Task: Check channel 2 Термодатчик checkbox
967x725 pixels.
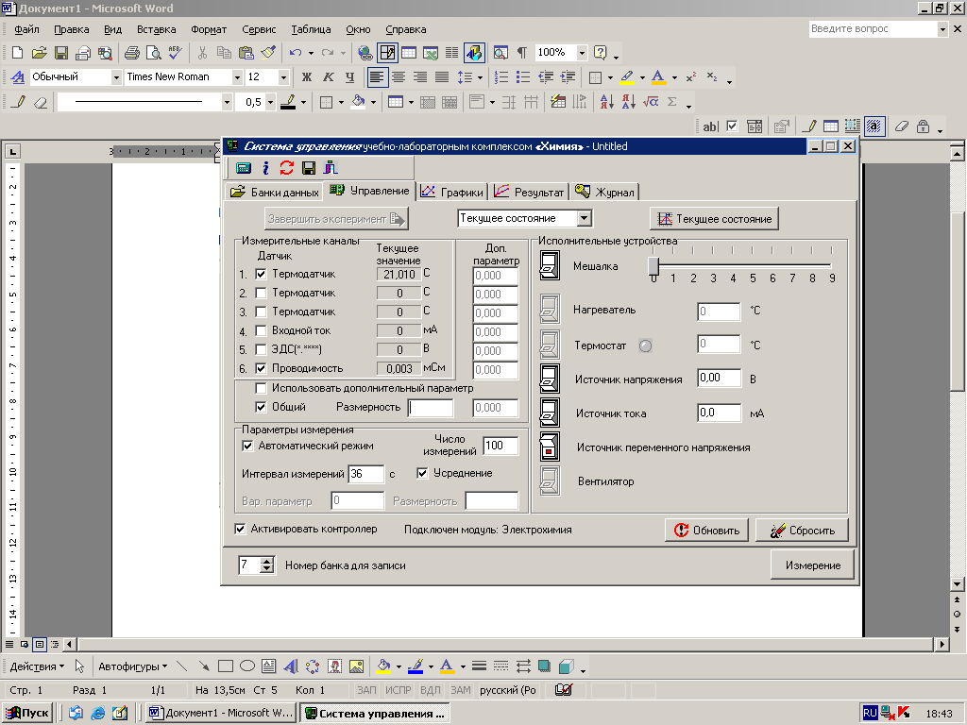Action: [261, 293]
